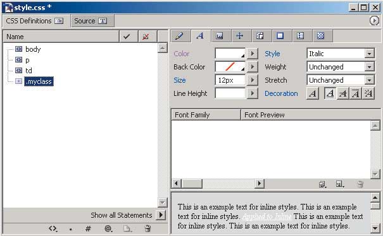Open the Back Color arrow menu
This screenshot has width=383, height=236.
(253, 67)
